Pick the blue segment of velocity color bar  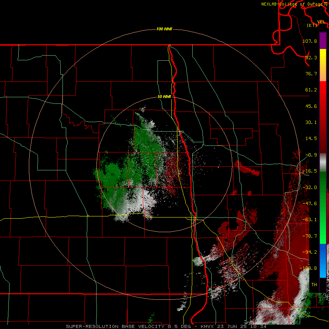click(323, 261)
